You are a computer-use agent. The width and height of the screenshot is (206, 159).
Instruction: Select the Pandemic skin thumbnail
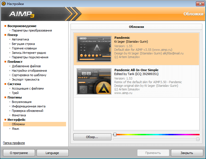click(x=94, y=49)
